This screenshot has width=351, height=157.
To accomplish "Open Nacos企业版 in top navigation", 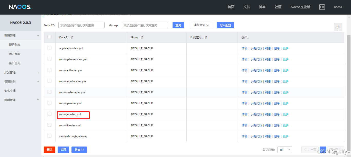I will 300,7.
